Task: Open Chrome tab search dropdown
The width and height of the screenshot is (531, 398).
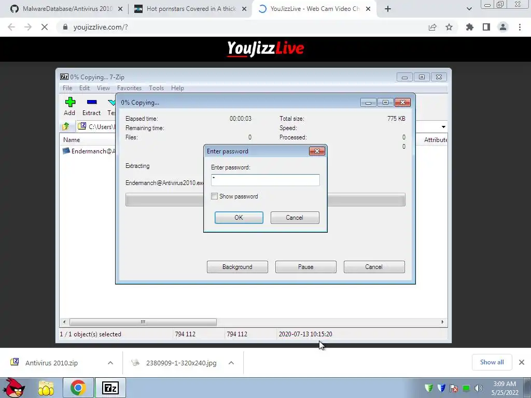Action: coord(469,9)
